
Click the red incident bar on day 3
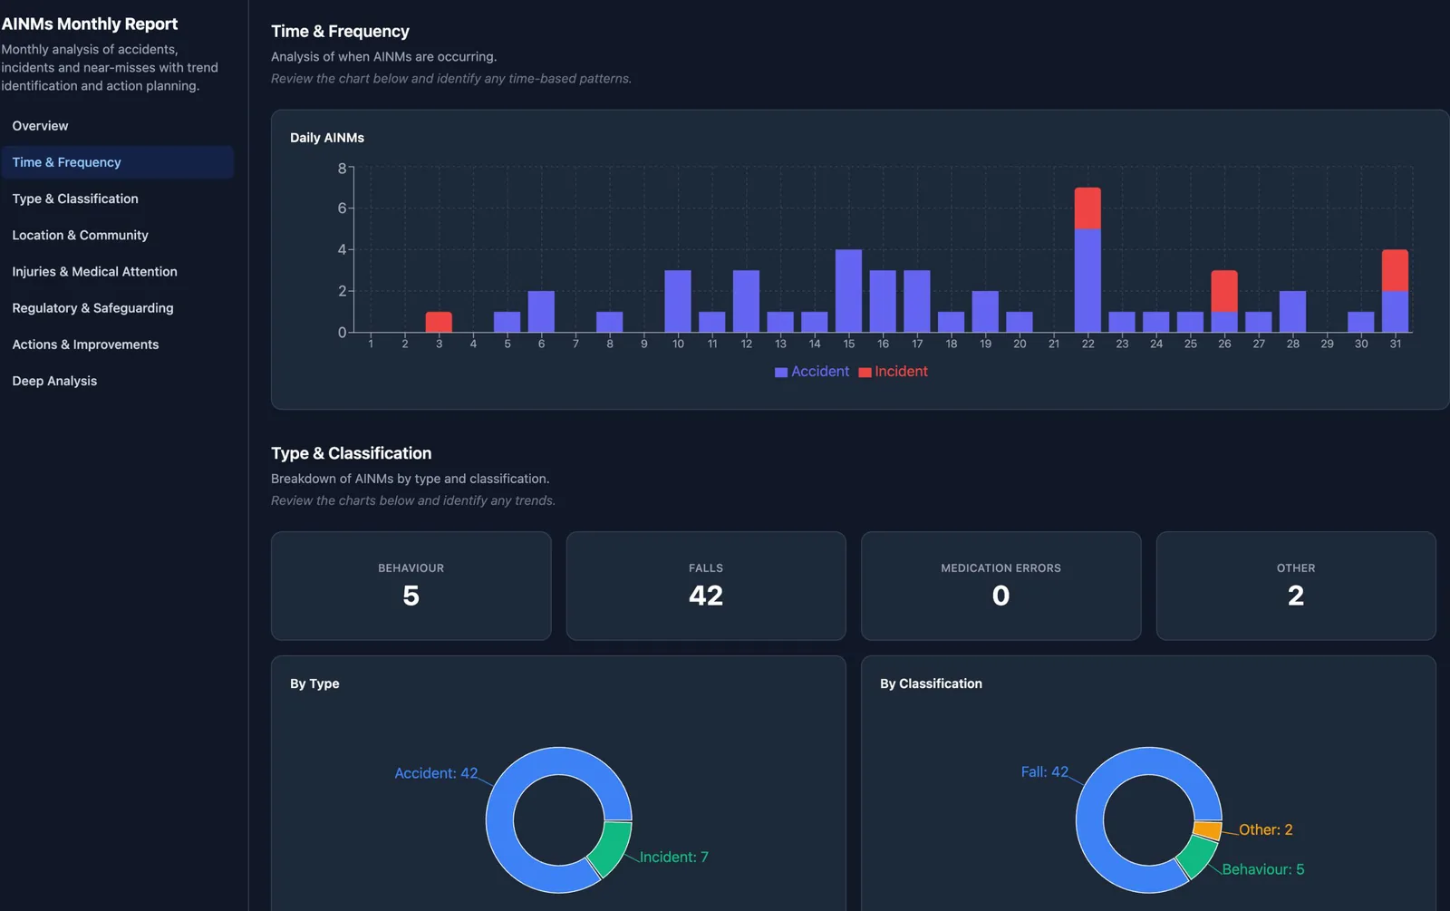click(439, 322)
